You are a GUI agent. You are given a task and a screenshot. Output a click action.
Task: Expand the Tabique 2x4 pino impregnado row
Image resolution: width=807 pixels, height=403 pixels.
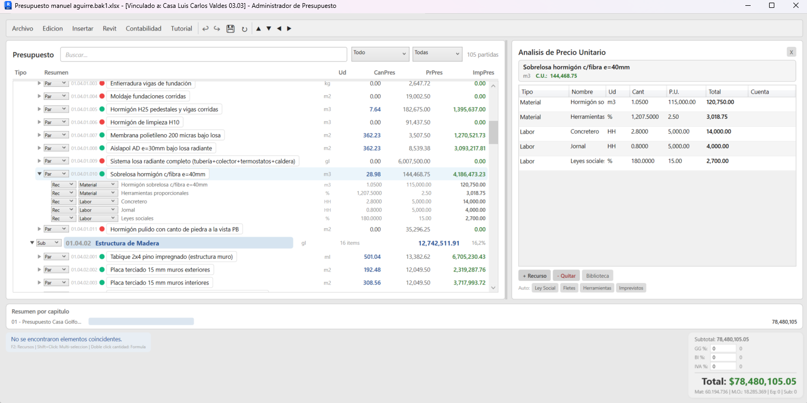(39, 256)
